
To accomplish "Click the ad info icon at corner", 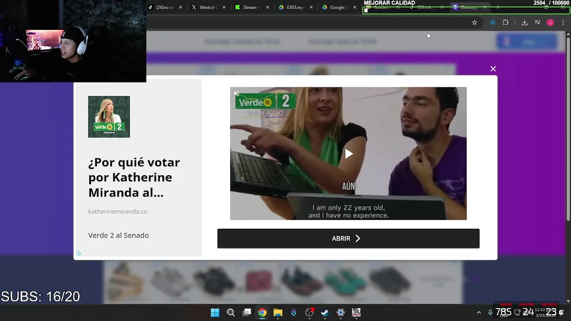I will coord(79,253).
